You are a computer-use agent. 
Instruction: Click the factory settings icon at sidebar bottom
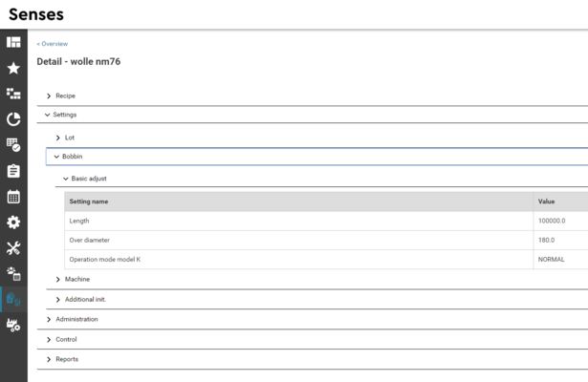click(x=13, y=326)
